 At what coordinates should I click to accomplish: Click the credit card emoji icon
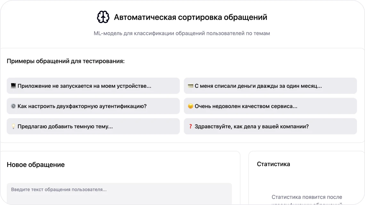click(190, 86)
